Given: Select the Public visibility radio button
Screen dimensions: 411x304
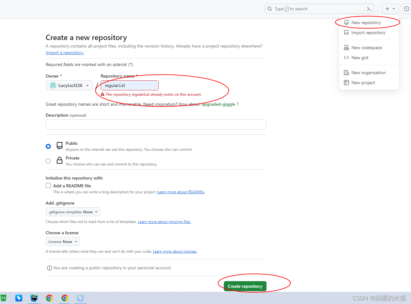Looking at the screenshot, I should coord(48,146).
